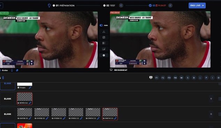Viewport: 221px width, 128px height.
Task: Edit the third SYNTHE CO with pencil
Action: (x=64, y=118)
